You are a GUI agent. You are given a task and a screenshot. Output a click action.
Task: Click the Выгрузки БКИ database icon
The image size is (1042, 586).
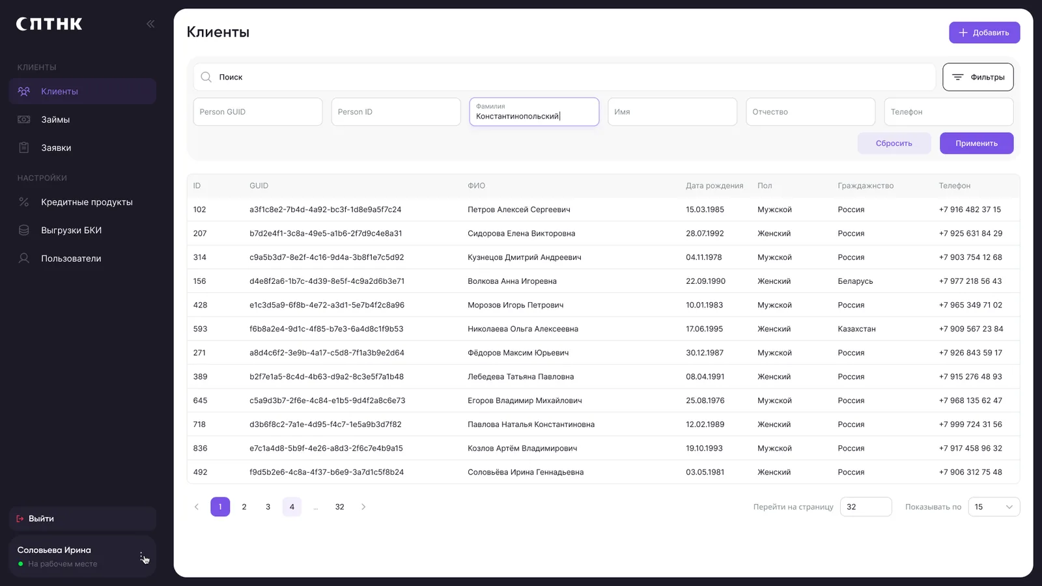tap(24, 230)
